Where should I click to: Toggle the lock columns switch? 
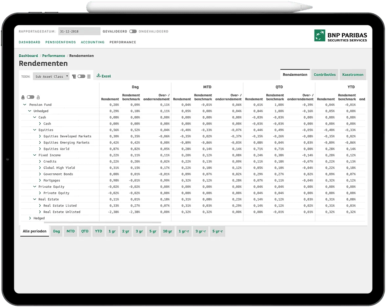point(30,97)
